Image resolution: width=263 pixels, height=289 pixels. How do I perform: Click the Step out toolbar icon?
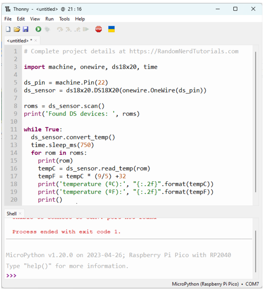click(x=77, y=29)
